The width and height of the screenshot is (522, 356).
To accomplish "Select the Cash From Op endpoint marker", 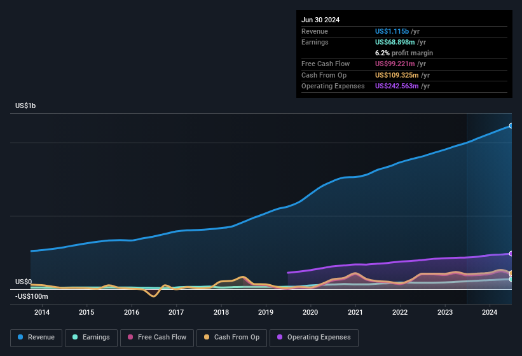I will (511, 273).
